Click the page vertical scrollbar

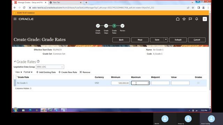[x=210, y=51]
